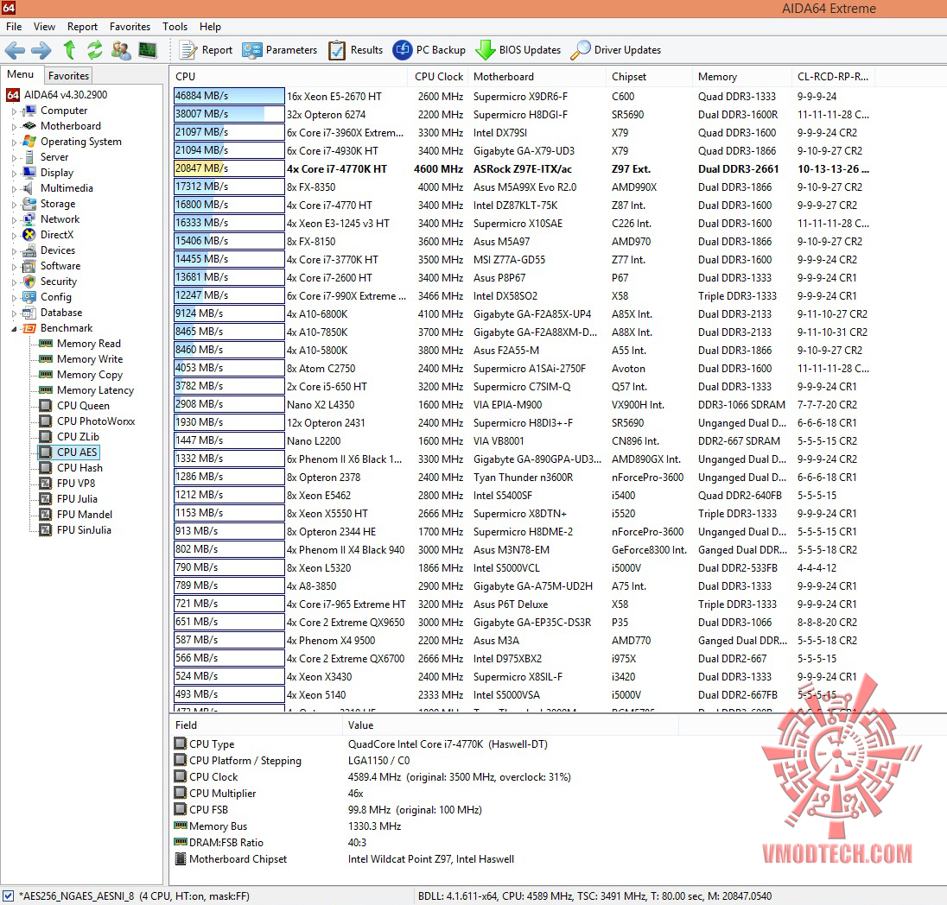
Task: Open the Favorites menu
Action: pos(130,27)
